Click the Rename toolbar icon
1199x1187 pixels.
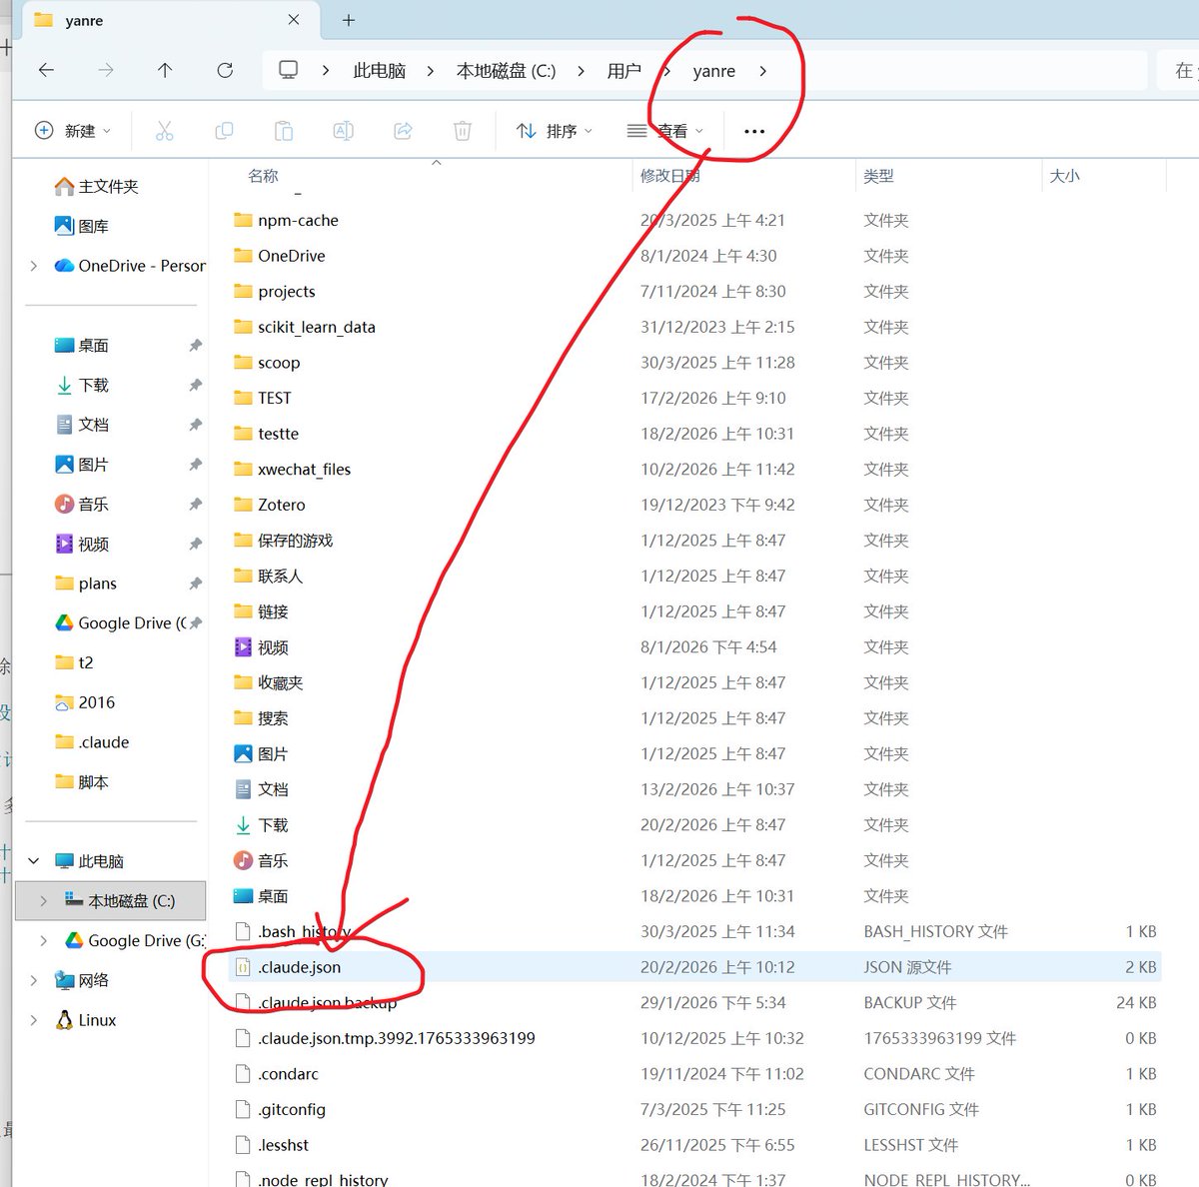coord(343,131)
